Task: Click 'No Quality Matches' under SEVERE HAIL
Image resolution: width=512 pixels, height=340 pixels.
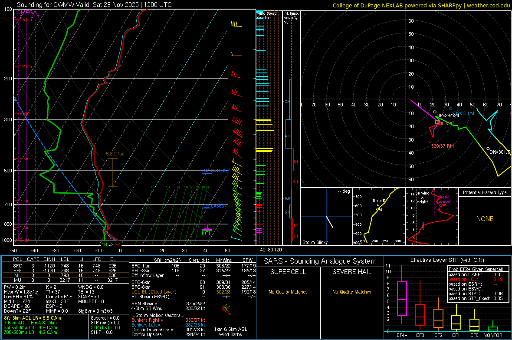Action: tap(351, 292)
